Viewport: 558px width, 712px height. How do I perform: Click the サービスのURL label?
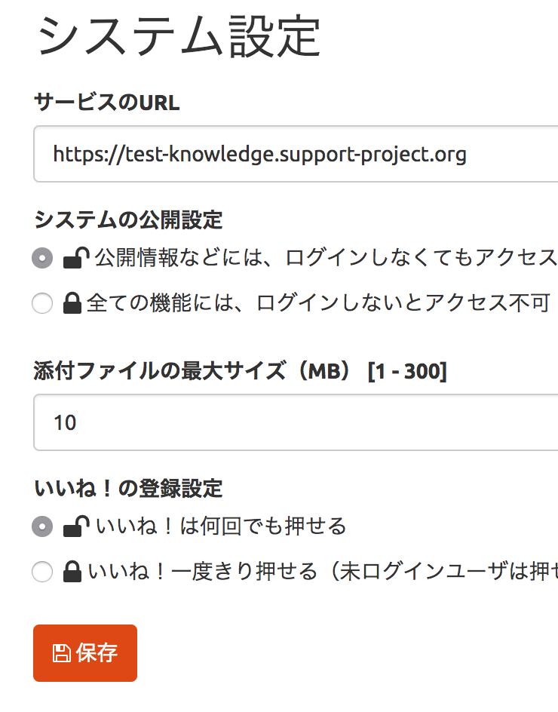click(x=106, y=103)
